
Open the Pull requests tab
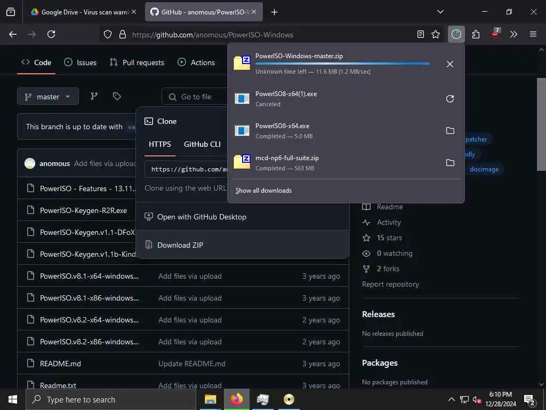137,63
